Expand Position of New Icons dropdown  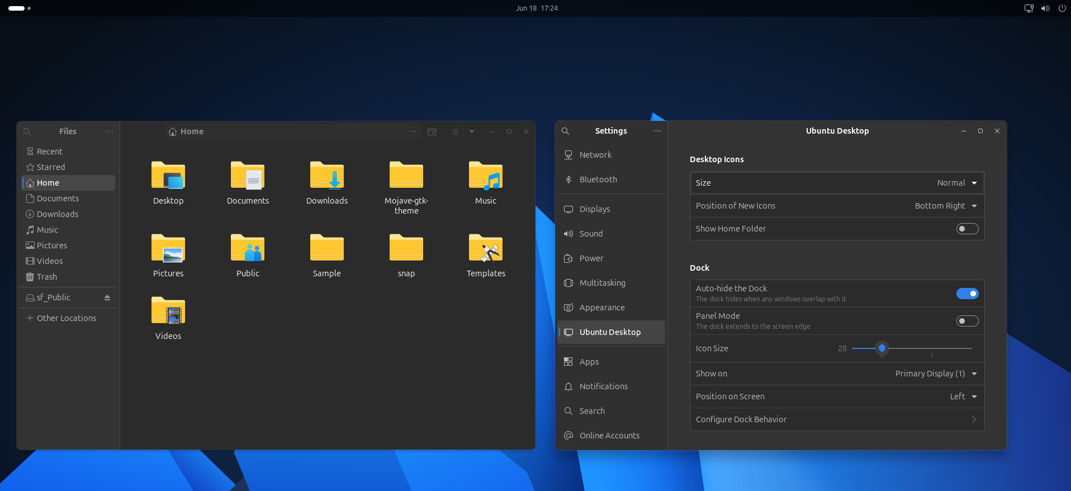[945, 206]
